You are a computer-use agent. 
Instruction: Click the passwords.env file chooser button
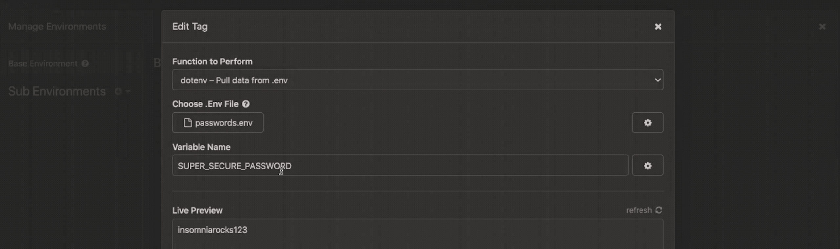pyautogui.click(x=218, y=123)
